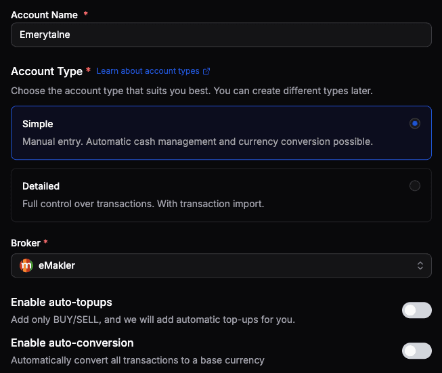Click the Simple option's manual entry description
Viewport: 442px width, 373px height.
pyautogui.click(x=197, y=142)
